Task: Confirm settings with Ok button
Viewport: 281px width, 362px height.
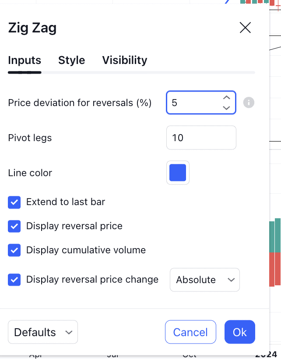Action: point(239,332)
